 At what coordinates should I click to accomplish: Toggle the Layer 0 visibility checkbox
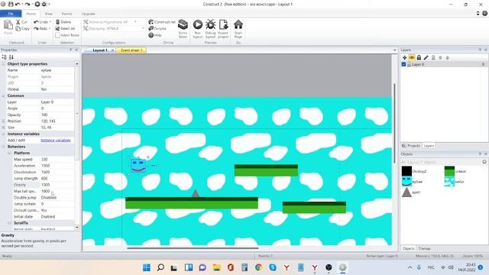tap(403, 64)
